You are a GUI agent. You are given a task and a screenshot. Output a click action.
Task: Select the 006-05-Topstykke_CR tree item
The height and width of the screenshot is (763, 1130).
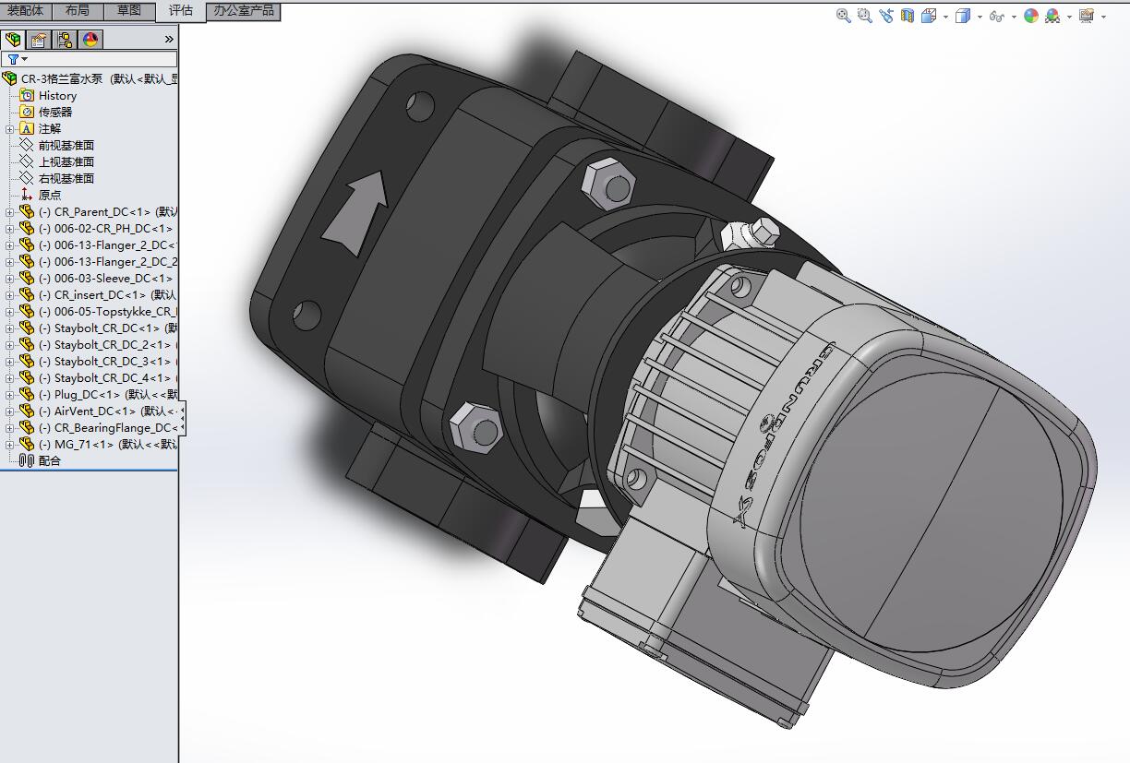click(x=107, y=311)
